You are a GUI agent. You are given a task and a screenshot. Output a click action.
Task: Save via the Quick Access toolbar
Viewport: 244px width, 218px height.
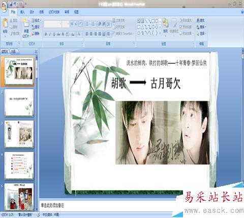click(x=11, y=4)
